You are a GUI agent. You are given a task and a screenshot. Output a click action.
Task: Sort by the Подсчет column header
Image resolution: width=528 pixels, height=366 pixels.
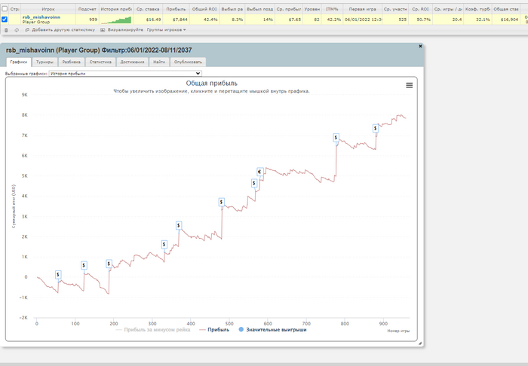pos(87,9)
